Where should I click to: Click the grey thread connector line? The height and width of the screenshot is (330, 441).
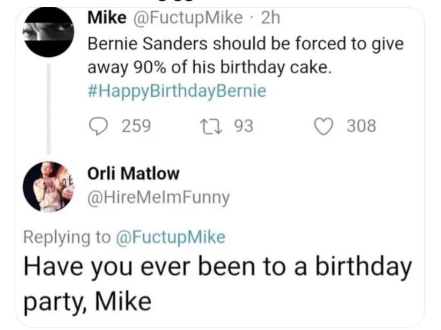coord(48,107)
